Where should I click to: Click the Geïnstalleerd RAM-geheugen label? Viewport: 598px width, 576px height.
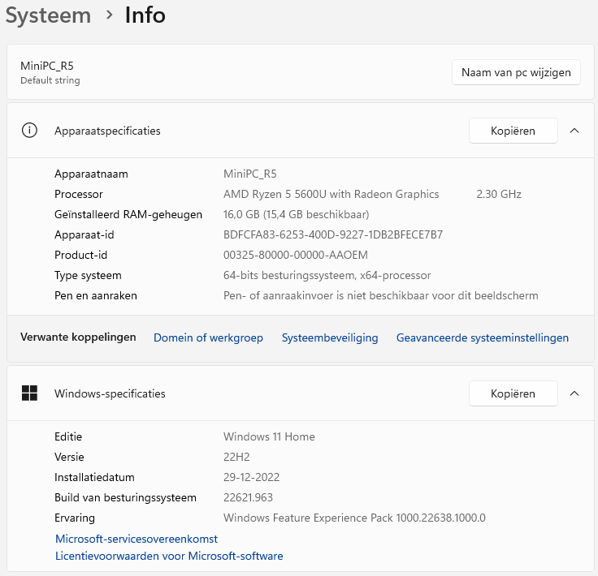coord(128,214)
